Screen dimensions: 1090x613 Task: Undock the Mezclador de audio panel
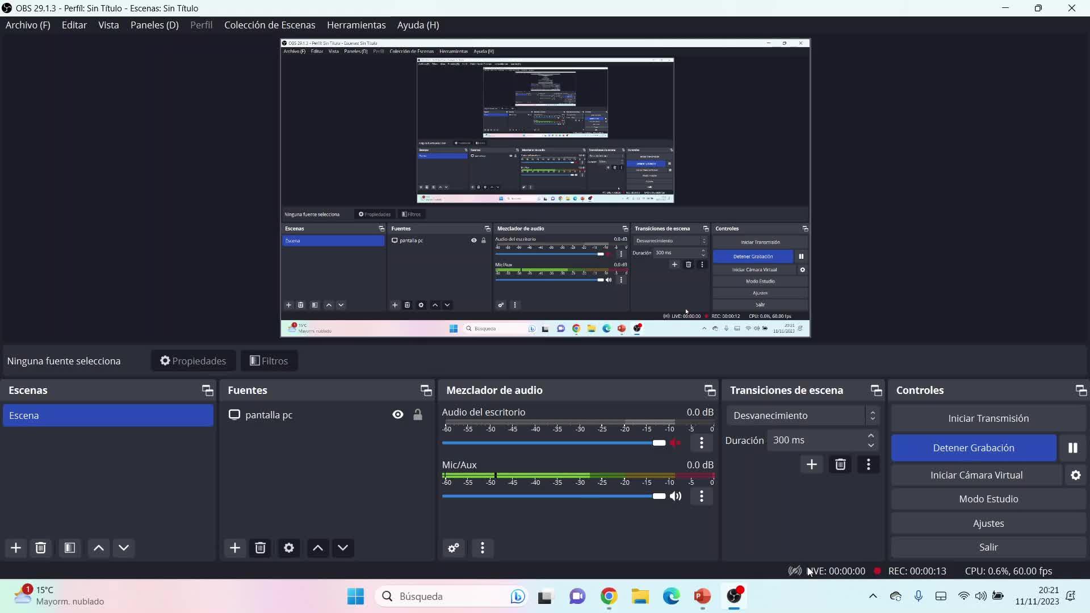click(x=710, y=390)
